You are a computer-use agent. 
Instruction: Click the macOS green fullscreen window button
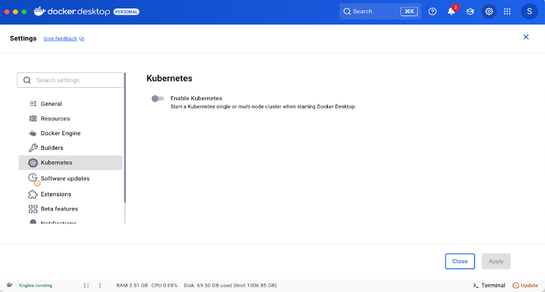tap(24, 12)
